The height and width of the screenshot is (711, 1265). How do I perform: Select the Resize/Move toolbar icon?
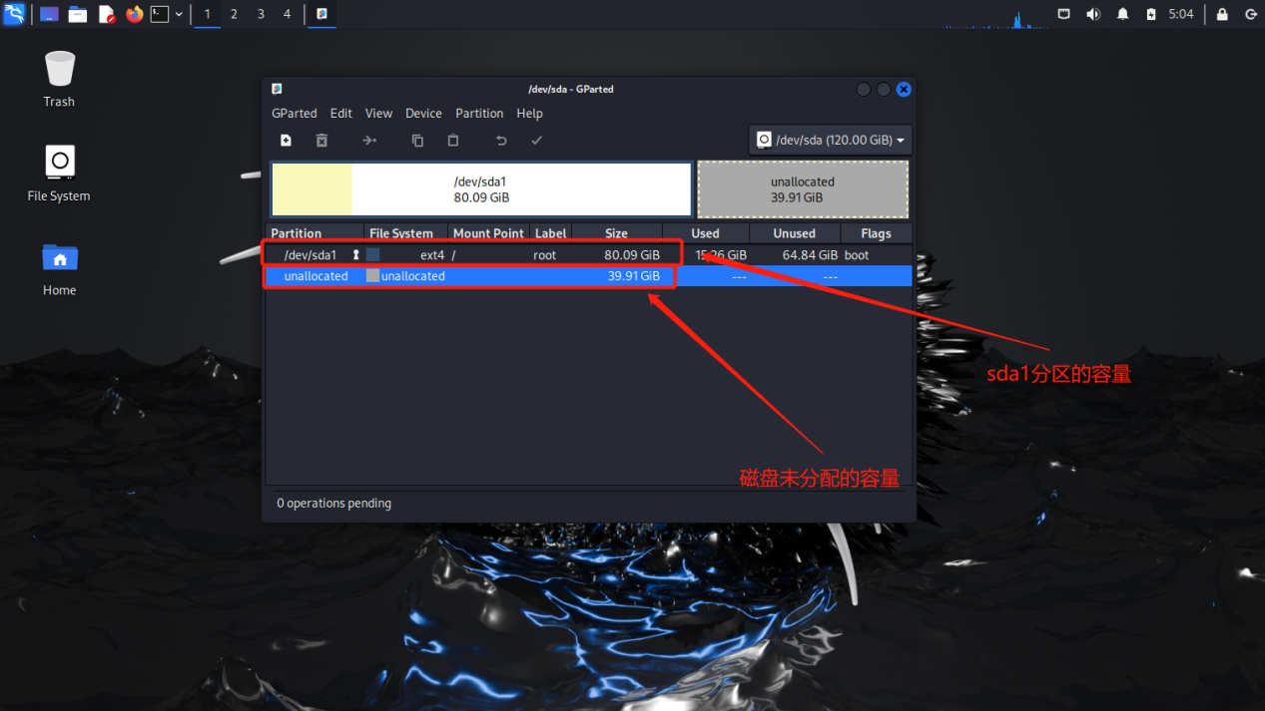(369, 141)
